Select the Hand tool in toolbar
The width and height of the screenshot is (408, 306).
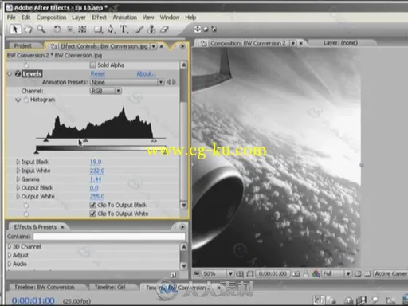click(x=28, y=29)
